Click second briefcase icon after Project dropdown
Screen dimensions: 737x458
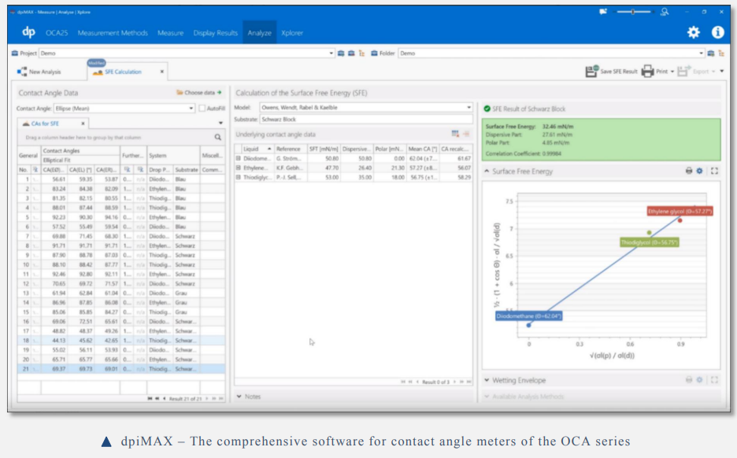click(351, 53)
